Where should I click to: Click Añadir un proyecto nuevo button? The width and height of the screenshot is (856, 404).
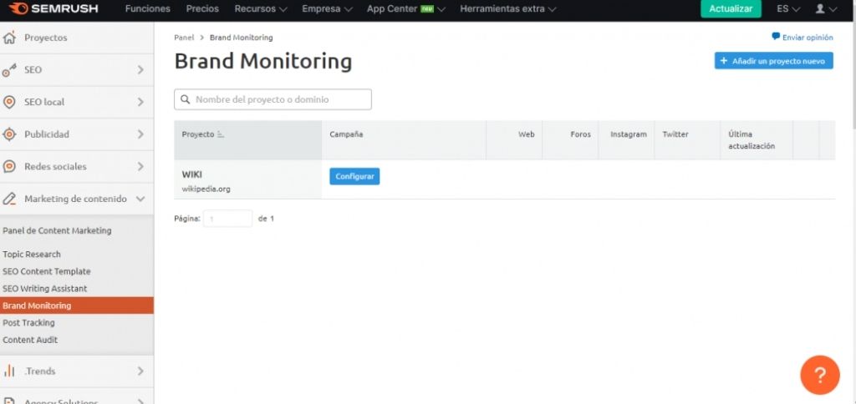(773, 61)
